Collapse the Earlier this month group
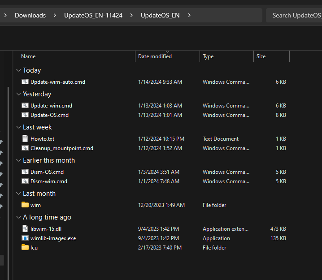Image resolution: width=322 pixels, height=280 pixels. click(x=18, y=160)
